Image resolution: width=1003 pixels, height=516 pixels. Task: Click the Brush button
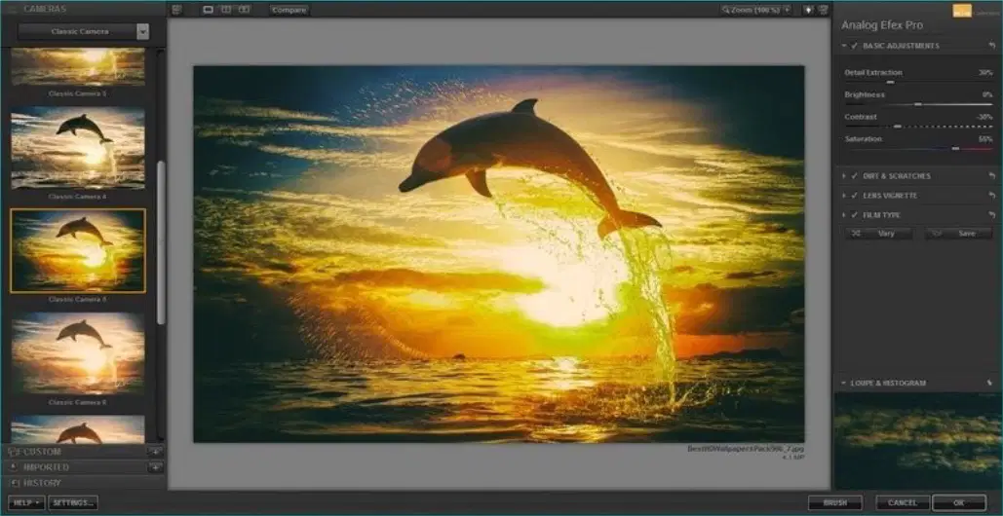(834, 503)
